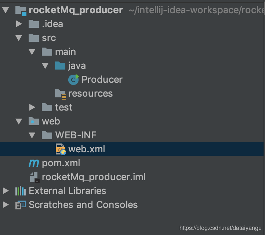The image size is (265, 235).
Task: Collapse the main folder arrow
Action: click(x=32, y=52)
